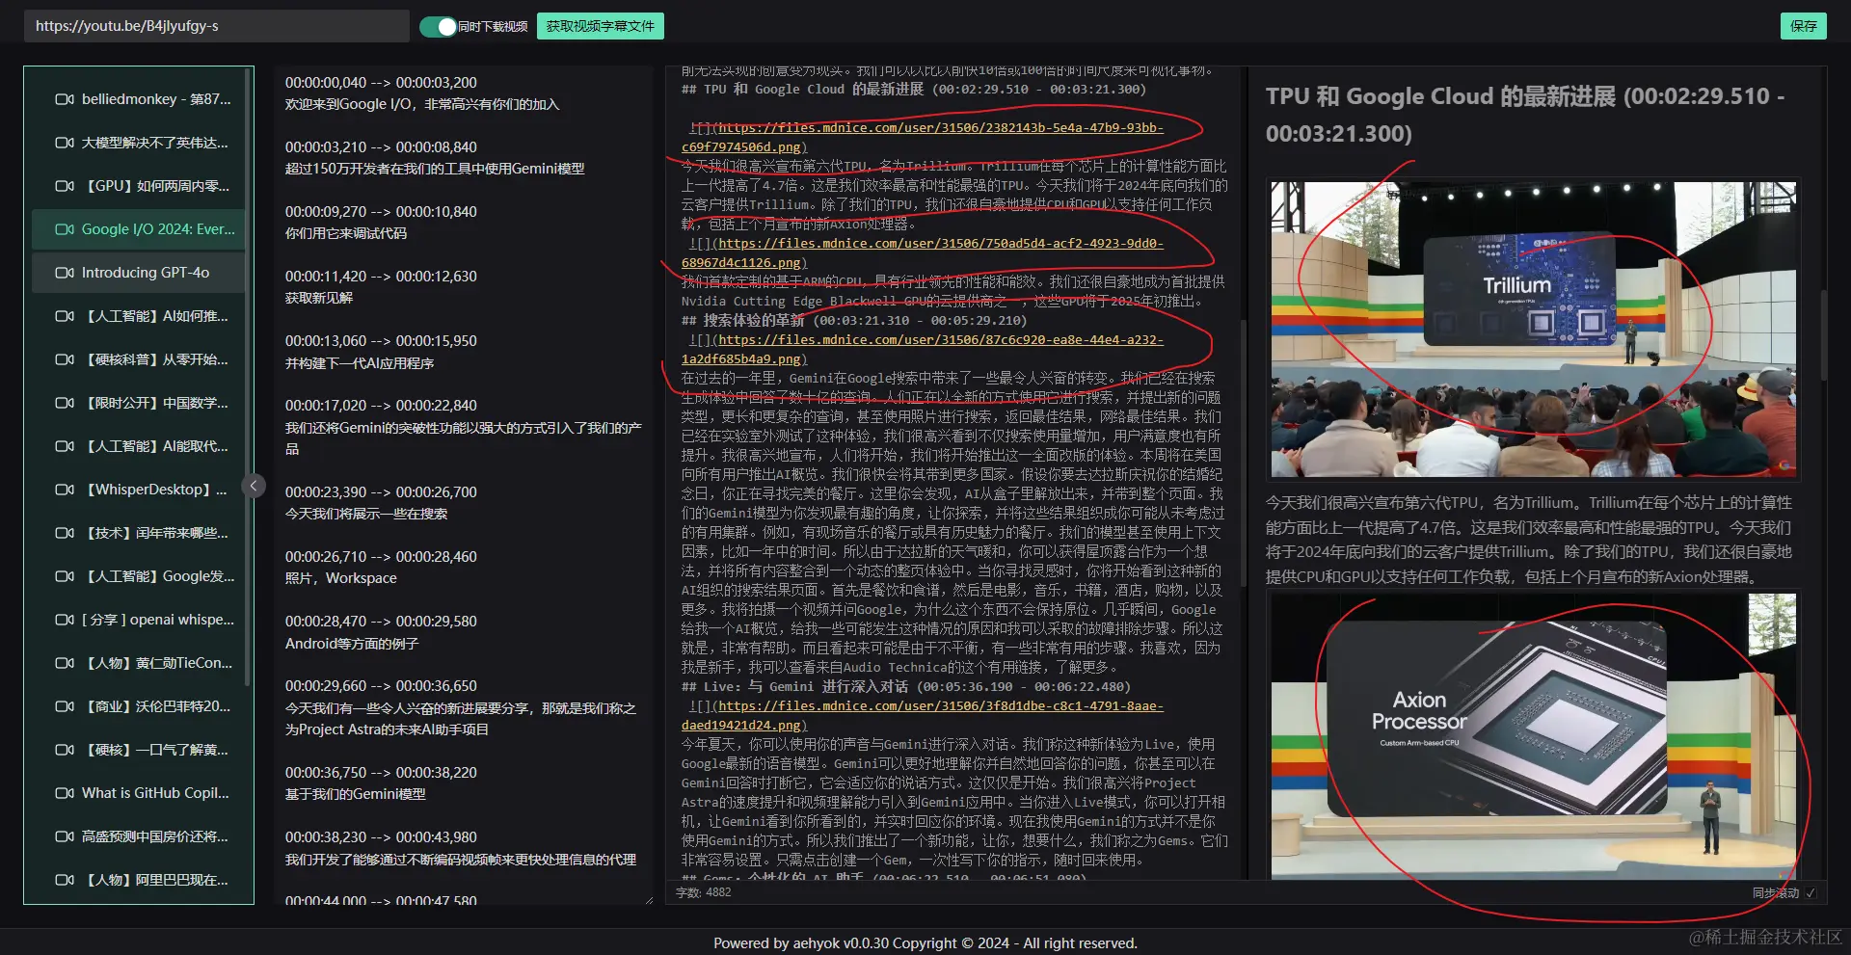The height and width of the screenshot is (955, 1851).
Task: Collapse the sidebar with the chevron handle
Action: tap(254, 486)
